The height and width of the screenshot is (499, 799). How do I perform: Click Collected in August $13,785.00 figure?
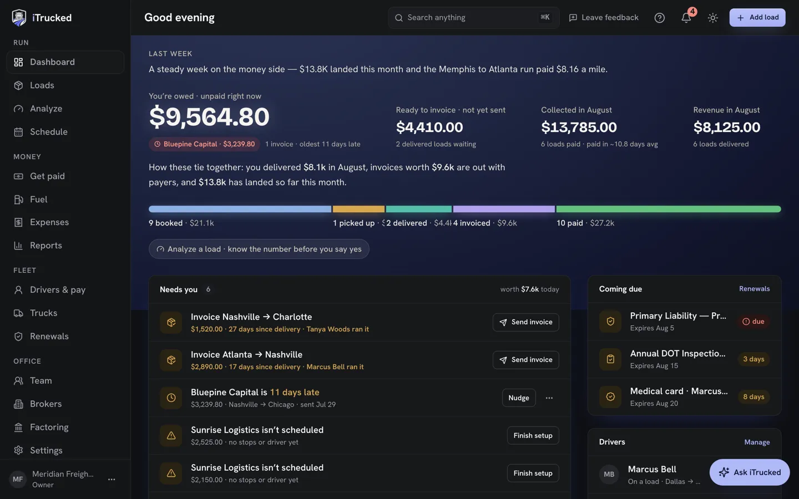(x=579, y=128)
